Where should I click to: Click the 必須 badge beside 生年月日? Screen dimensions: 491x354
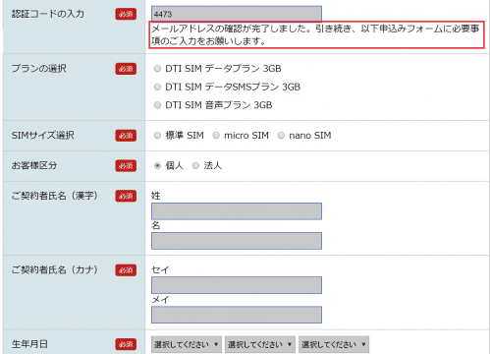pos(126,344)
